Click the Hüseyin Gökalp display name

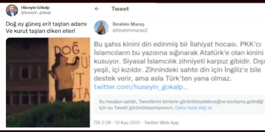click(35, 7)
